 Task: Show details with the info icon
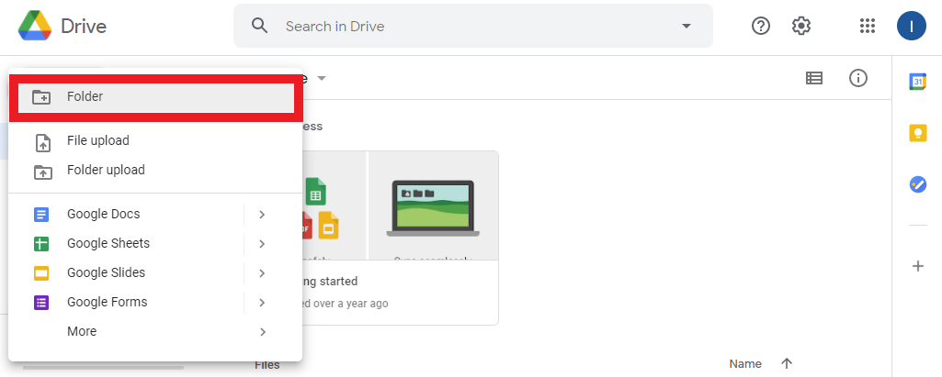(x=857, y=78)
